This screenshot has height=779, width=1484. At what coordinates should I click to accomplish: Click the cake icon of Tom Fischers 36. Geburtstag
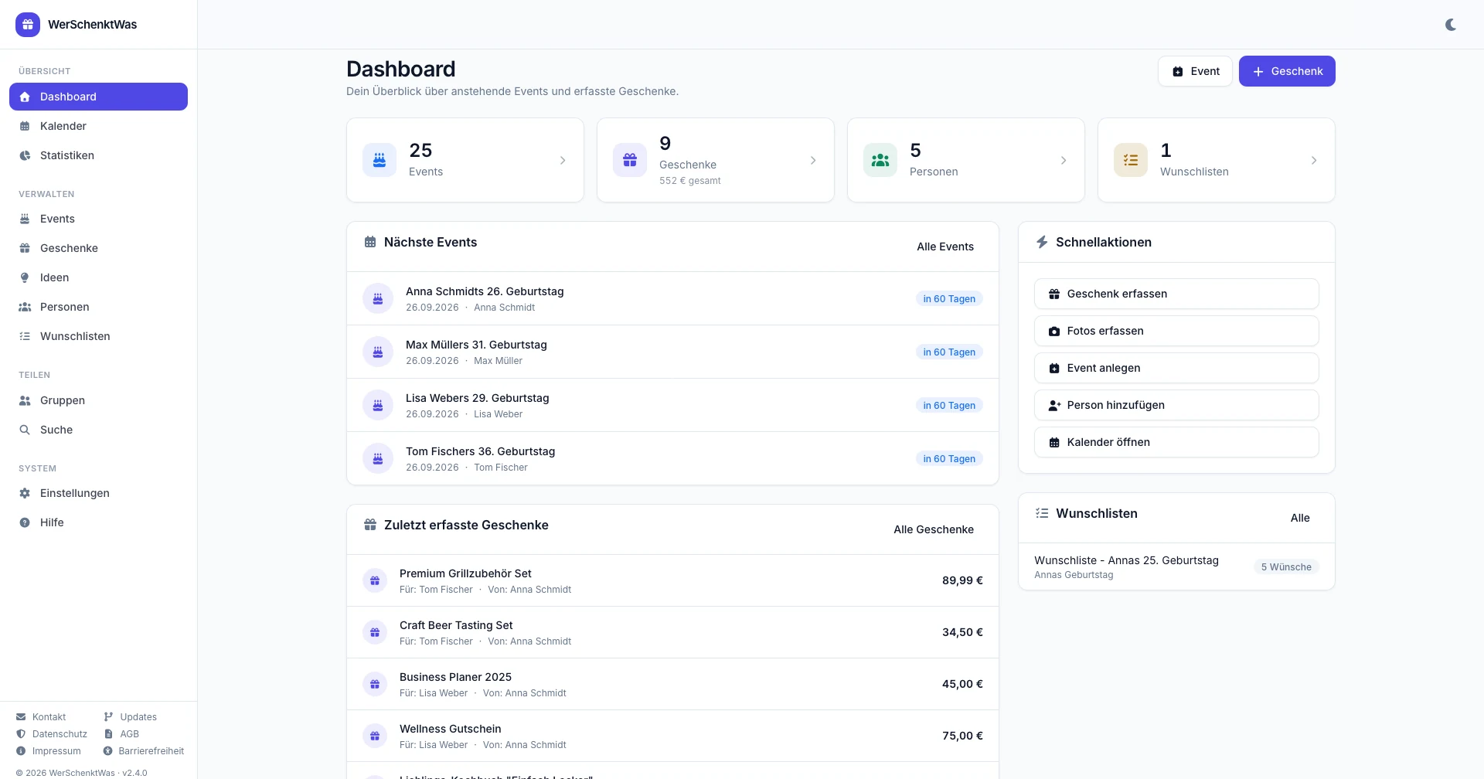pyautogui.click(x=378, y=458)
